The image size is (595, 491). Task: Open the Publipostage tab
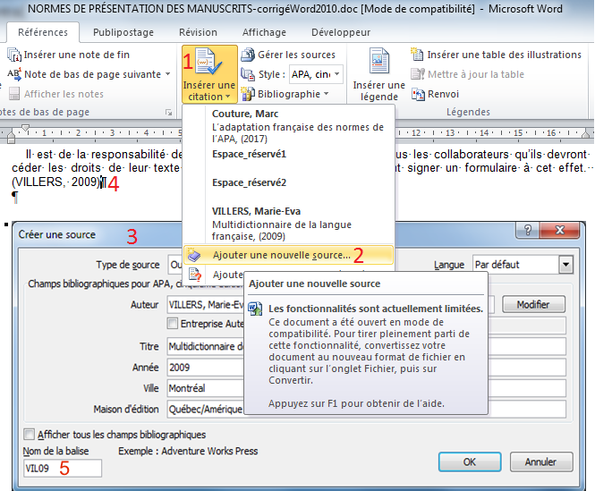click(123, 32)
